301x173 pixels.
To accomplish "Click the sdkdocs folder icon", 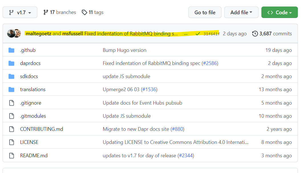I will (x=11, y=76).
